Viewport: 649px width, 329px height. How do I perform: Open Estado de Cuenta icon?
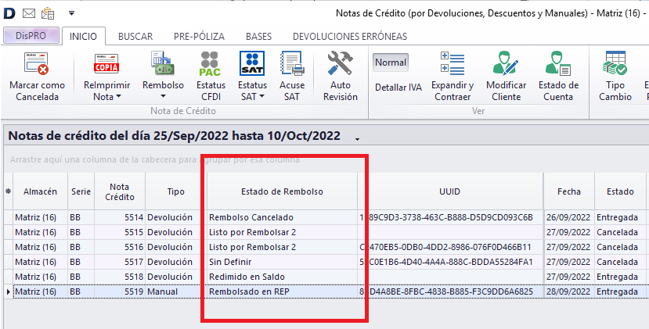pos(558,63)
